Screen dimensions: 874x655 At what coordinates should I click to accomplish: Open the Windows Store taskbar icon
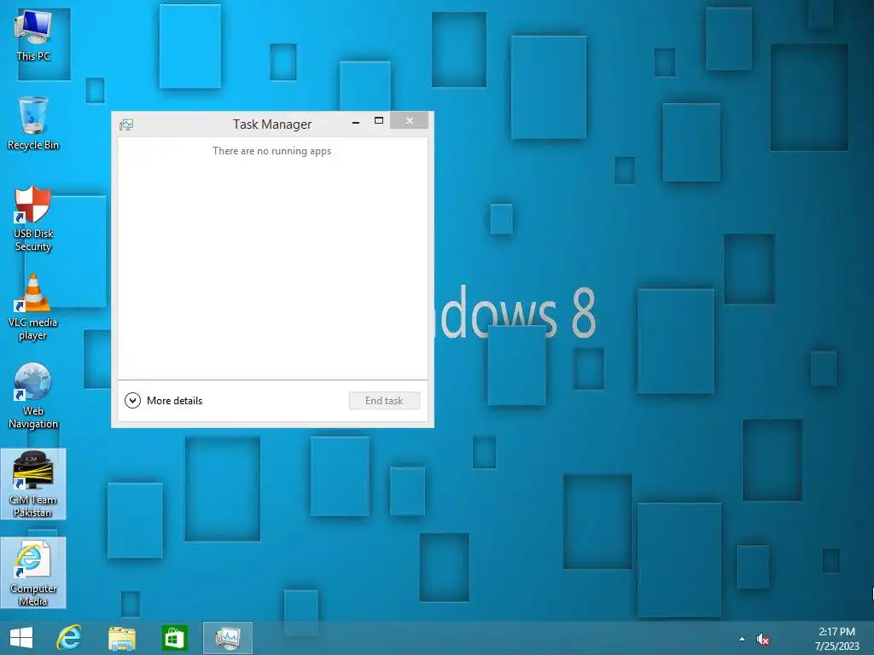tap(174, 638)
